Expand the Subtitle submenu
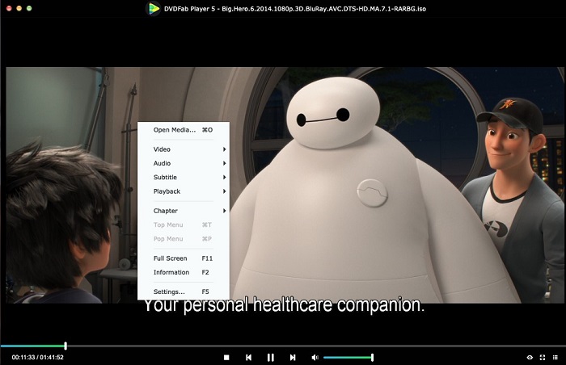This screenshot has width=566, height=365. point(184,178)
